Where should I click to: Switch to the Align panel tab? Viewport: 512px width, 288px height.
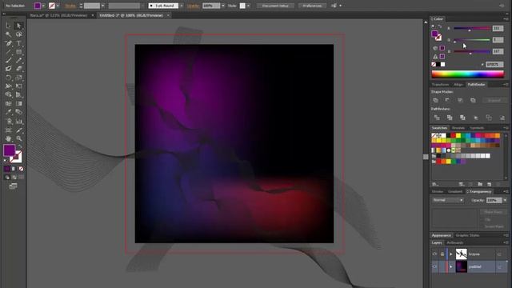pos(458,85)
